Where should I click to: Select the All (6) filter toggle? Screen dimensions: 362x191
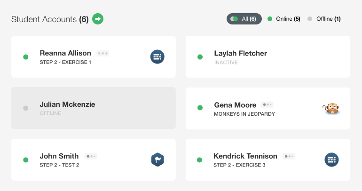[244, 19]
